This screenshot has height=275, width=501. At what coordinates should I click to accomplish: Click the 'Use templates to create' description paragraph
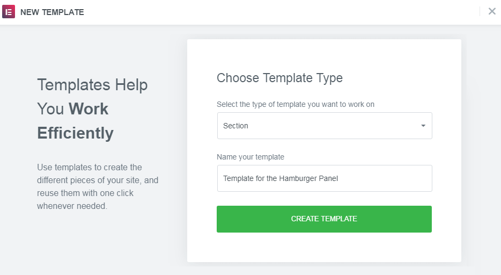pos(98,186)
